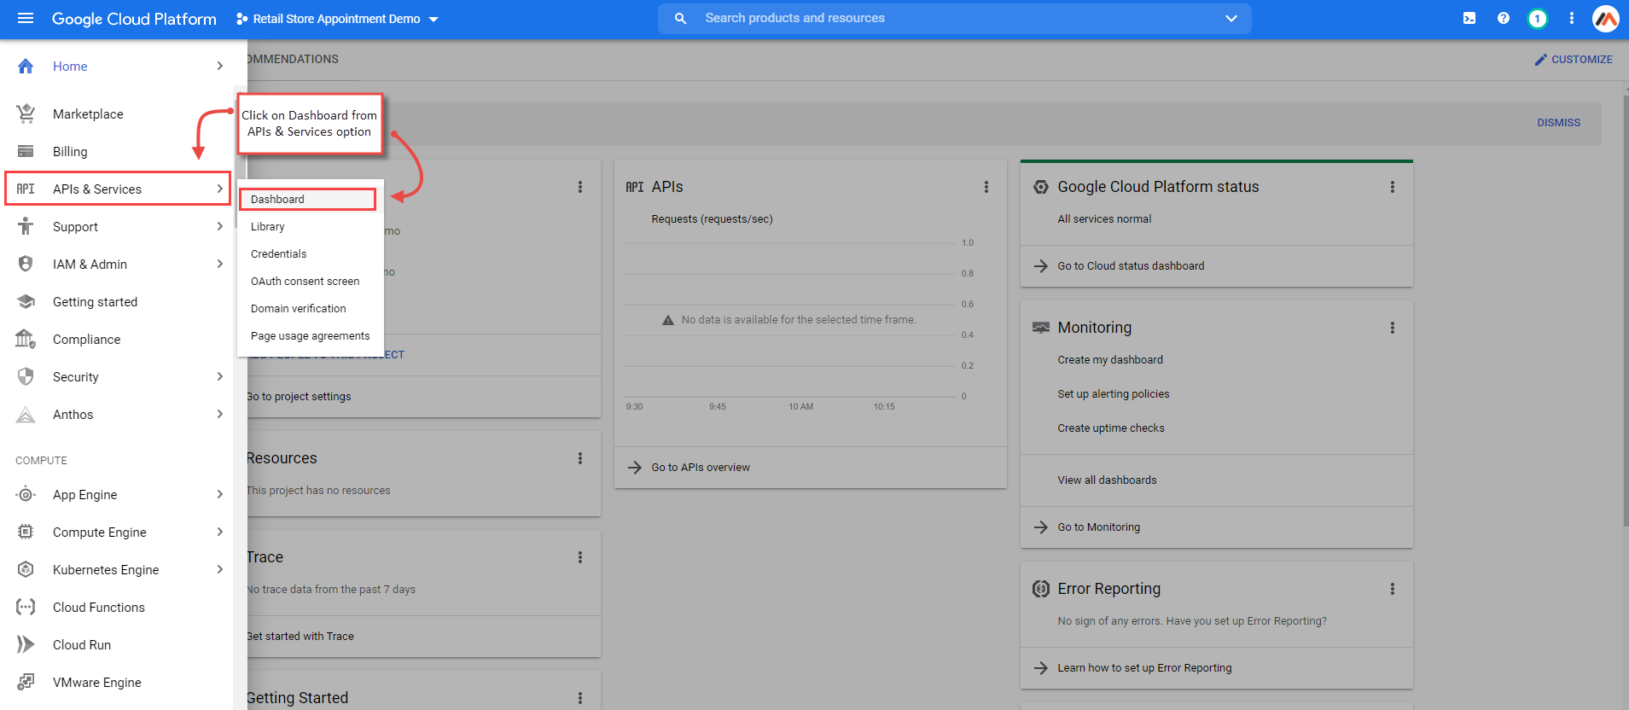Click the Security shield icon
This screenshot has height=710, width=1629.
(26, 376)
